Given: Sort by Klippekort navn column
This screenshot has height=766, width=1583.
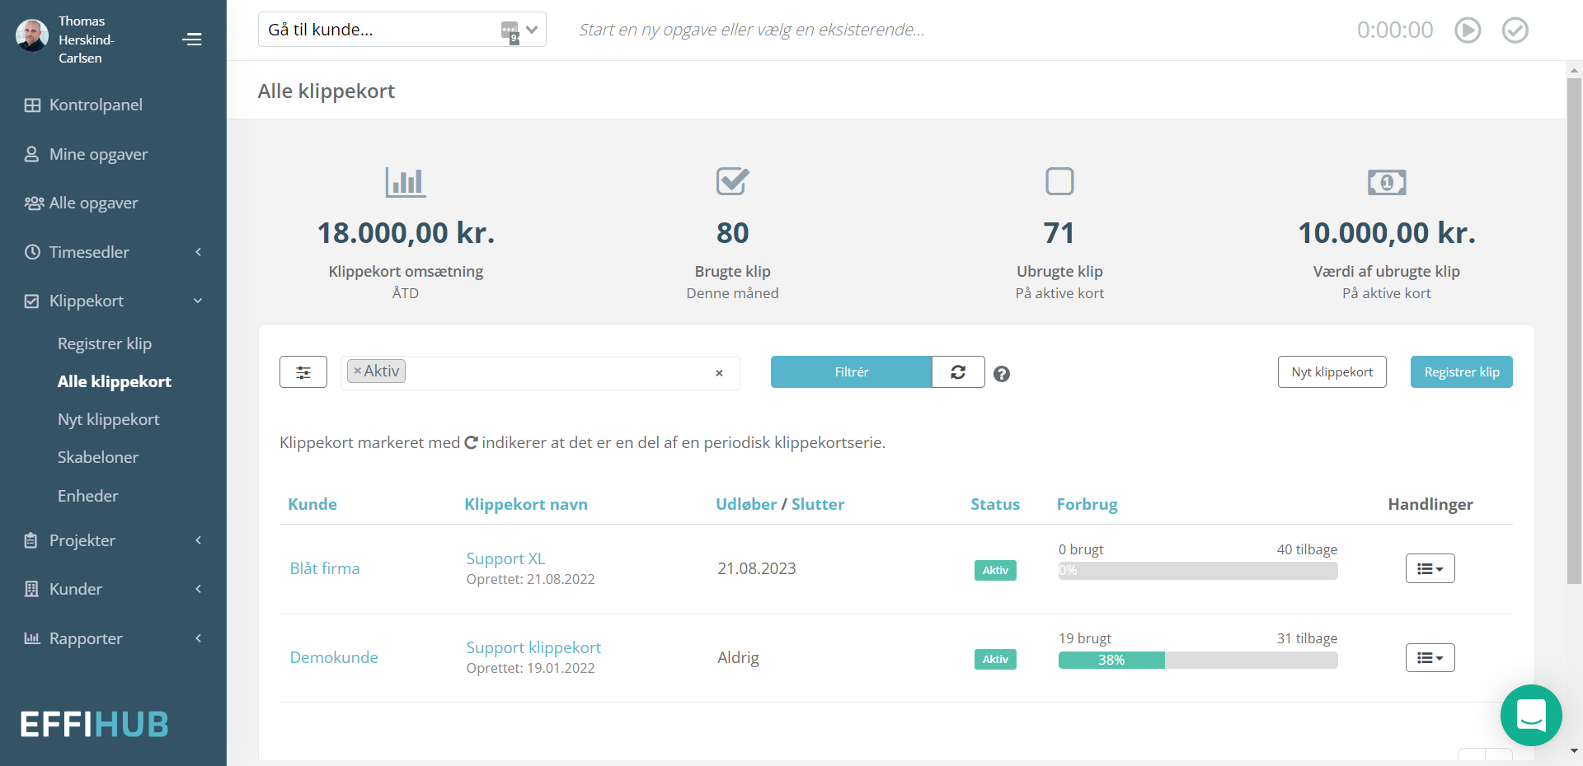Looking at the screenshot, I should [526, 504].
